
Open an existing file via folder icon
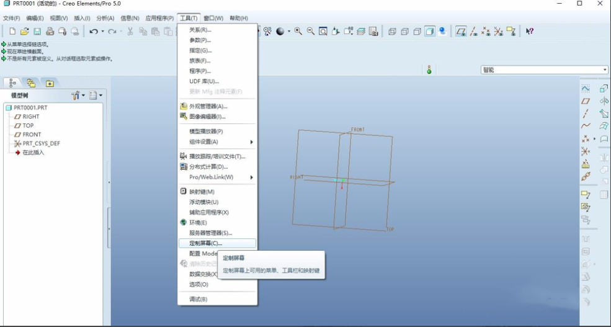pyautogui.click(x=24, y=32)
